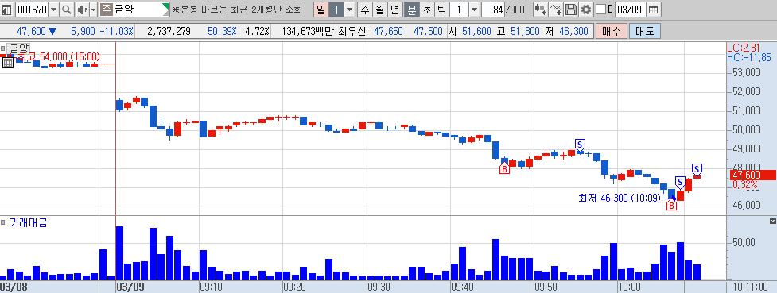Click the 금양 stock name field

pyautogui.click(x=134, y=9)
